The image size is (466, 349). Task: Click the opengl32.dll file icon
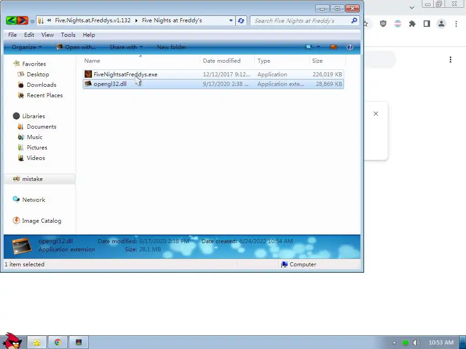[88, 84]
